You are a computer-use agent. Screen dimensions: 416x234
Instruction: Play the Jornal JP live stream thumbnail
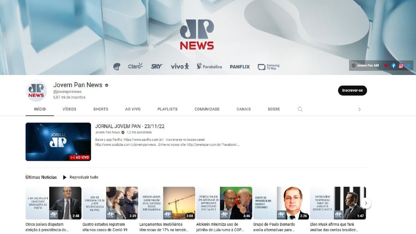(58, 142)
